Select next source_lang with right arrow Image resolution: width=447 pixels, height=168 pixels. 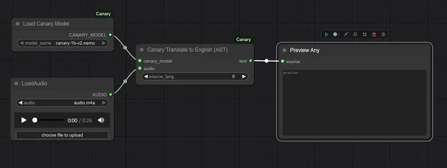(x=244, y=76)
